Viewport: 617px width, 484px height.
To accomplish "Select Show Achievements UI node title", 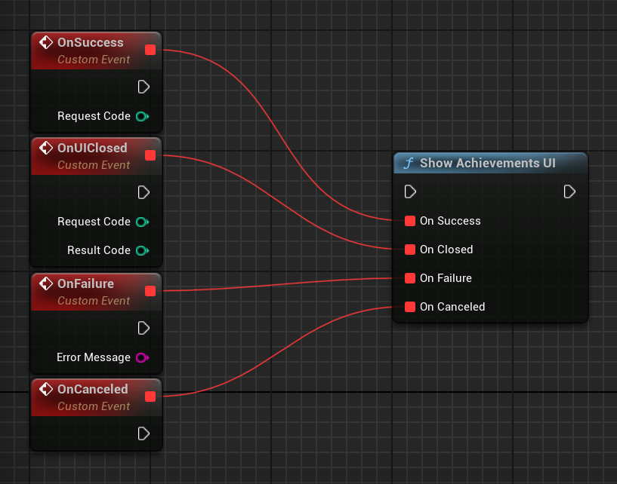I will click(x=488, y=163).
